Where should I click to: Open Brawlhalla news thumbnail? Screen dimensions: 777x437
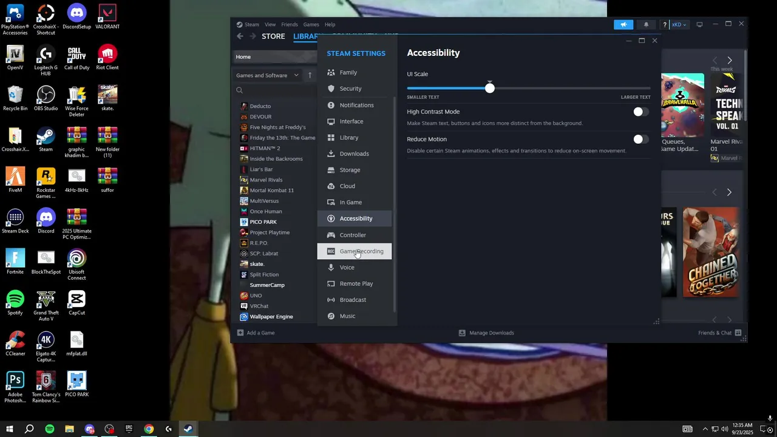click(682, 106)
